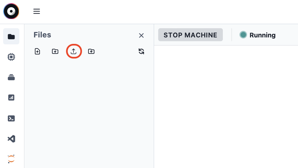Refresh the Files list
298x168 pixels.
141,51
